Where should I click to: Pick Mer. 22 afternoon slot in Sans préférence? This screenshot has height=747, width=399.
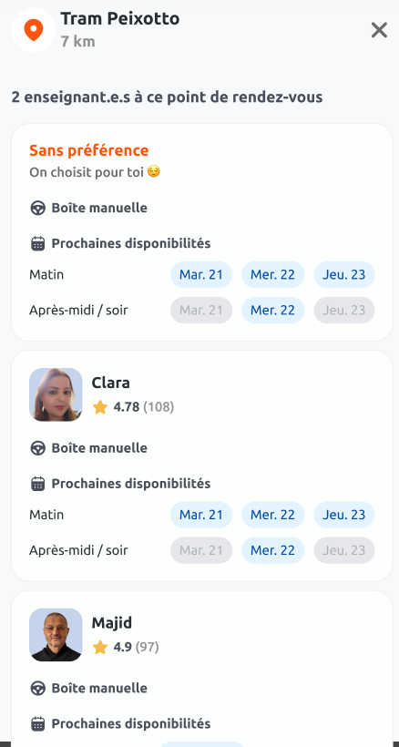pos(272,310)
